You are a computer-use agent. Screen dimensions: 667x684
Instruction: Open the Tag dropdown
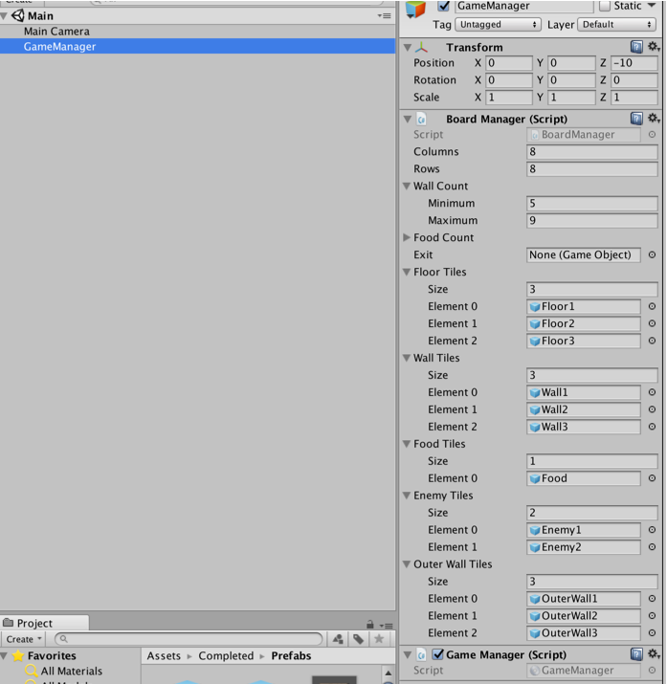click(x=498, y=25)
